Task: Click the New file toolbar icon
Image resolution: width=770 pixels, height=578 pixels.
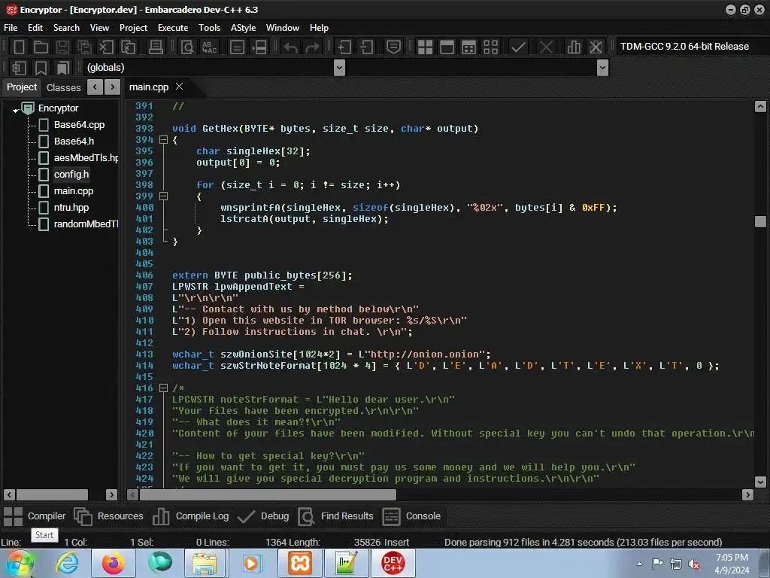Action: 19,47
